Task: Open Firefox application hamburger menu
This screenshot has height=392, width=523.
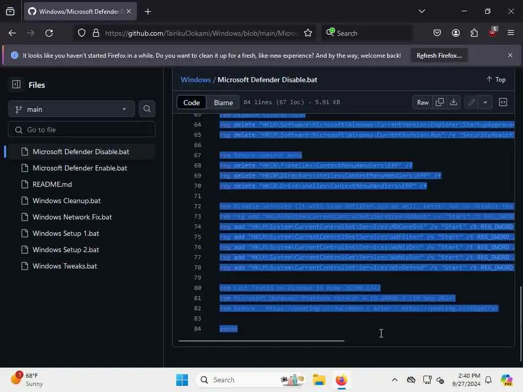Action: [511, 33]
